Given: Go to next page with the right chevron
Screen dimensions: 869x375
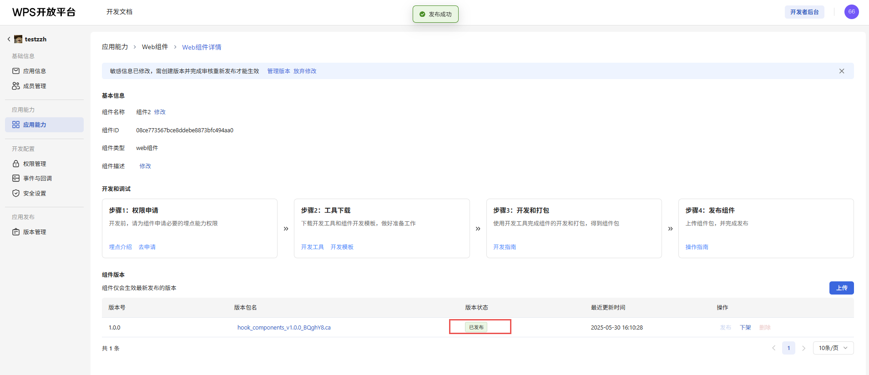Looking at the screenshot, I should click(804, 348).
